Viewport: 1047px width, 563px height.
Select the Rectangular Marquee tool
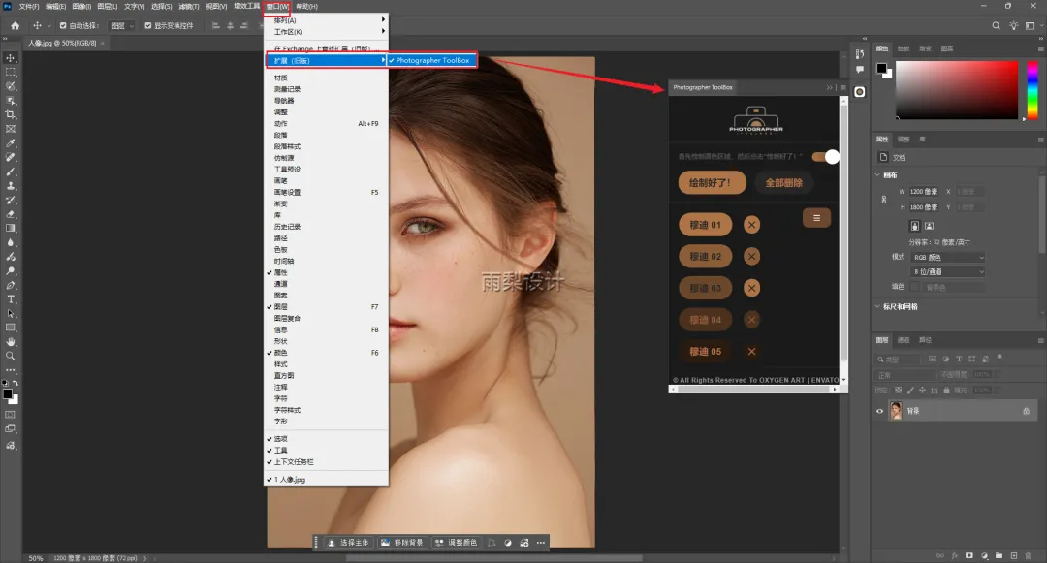(11, 72)
